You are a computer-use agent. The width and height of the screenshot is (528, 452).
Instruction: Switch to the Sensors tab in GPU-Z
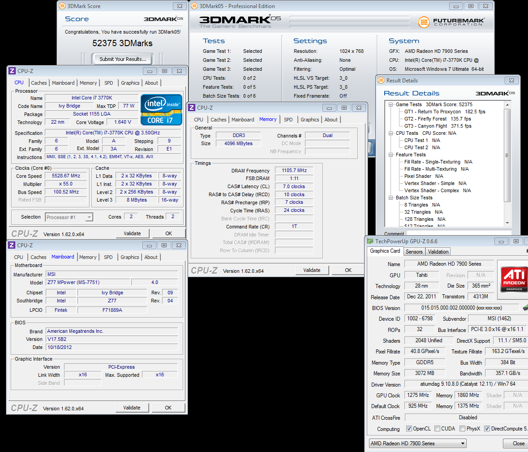[x=414, y=252]
